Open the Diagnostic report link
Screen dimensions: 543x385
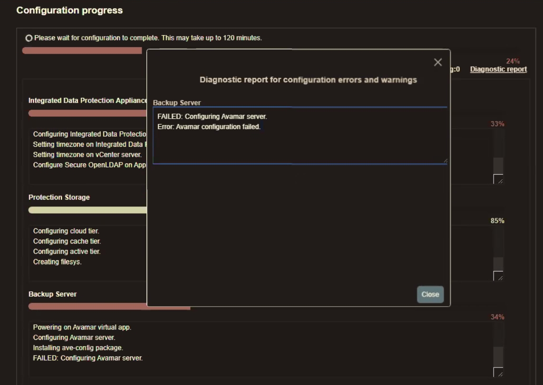pos(498,69)
